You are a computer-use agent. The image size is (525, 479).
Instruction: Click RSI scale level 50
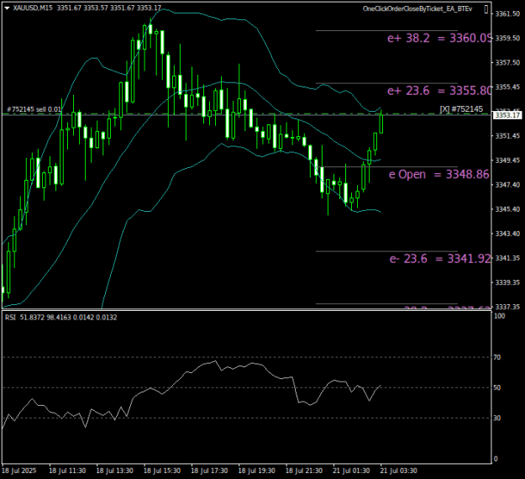tap(497, 387)
